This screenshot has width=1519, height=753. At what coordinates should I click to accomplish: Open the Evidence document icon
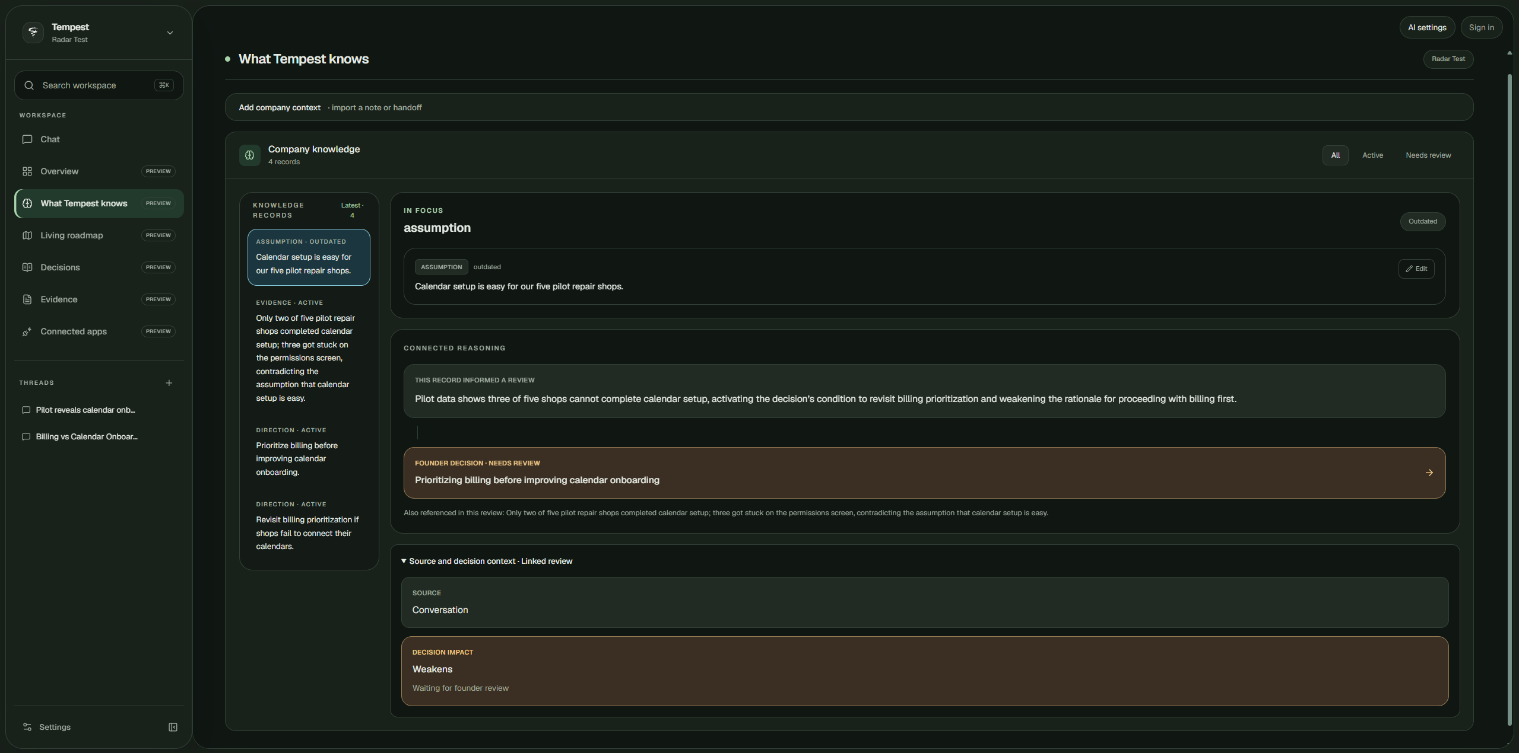point(27,299)
